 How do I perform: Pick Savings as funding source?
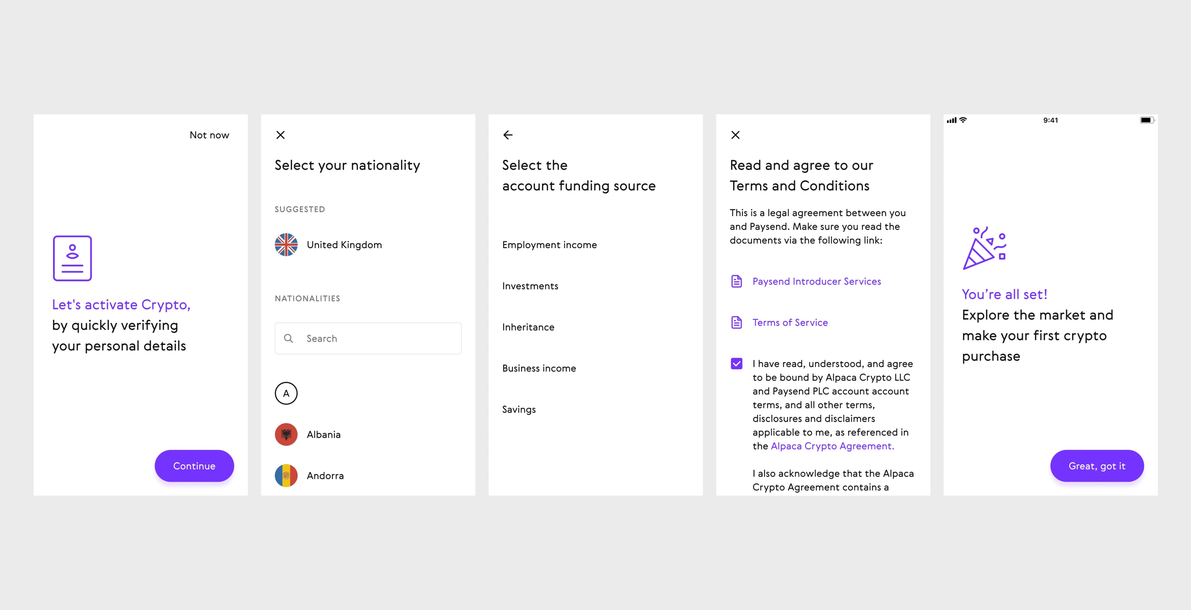[x=519, y=409]
